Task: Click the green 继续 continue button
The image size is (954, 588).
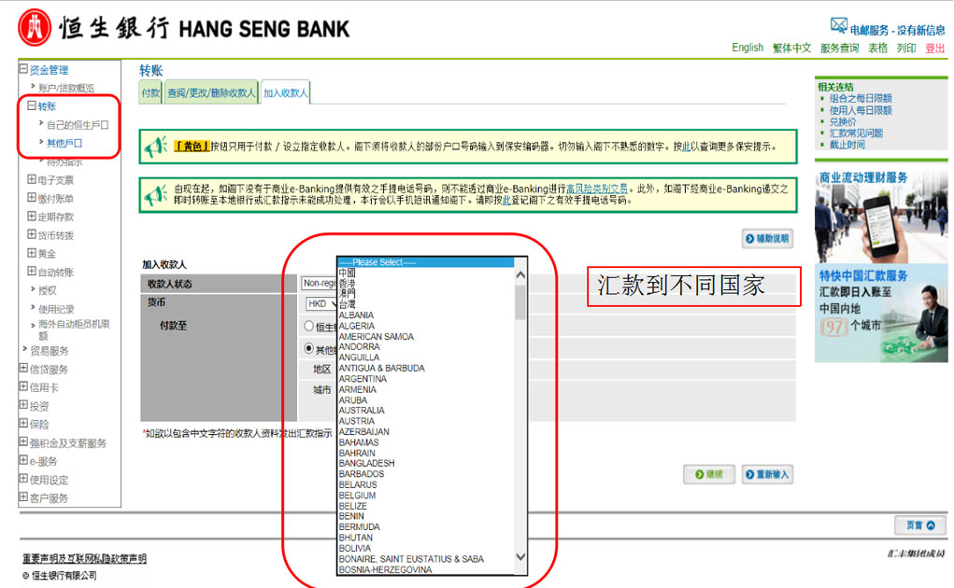Action: pos(708,475)
